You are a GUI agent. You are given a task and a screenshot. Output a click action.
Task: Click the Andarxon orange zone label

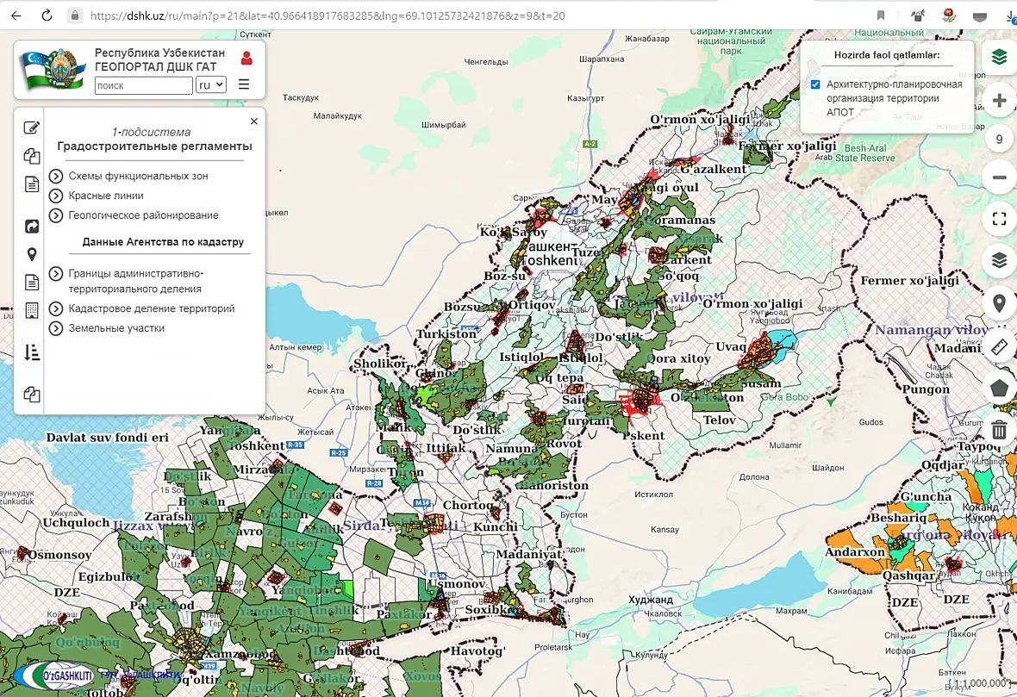click(x=855, y=552)
